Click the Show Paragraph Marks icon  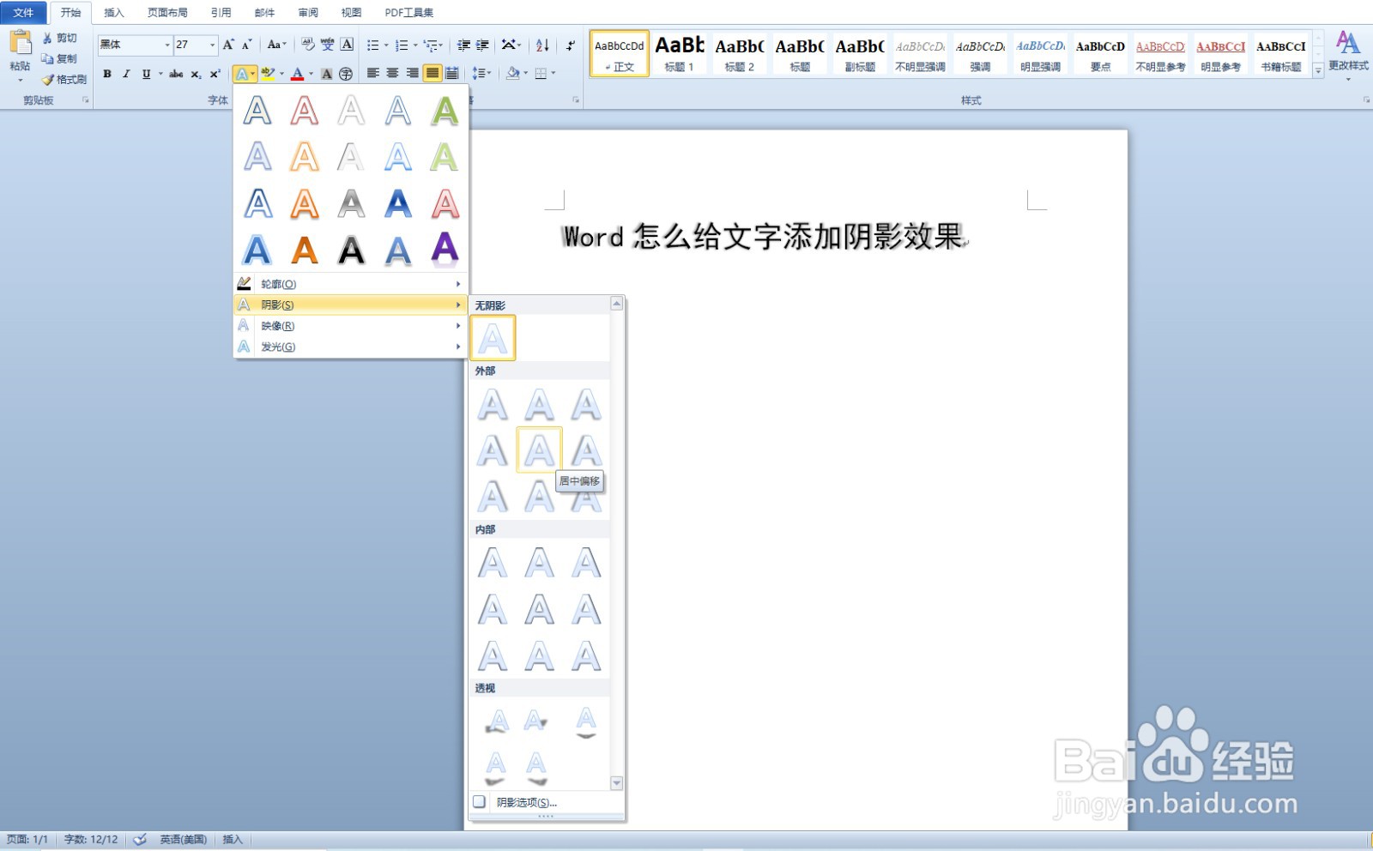[x=571, y=45]
